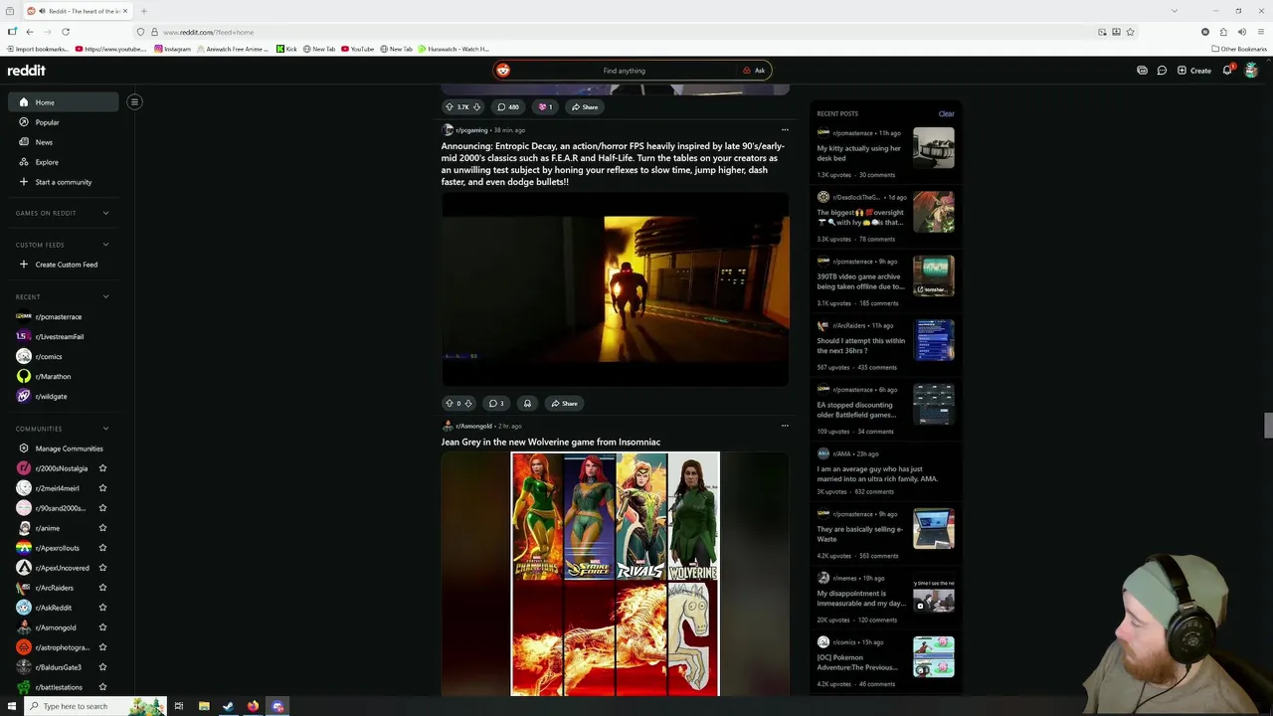Click the advertise icon in the header
This screenshot has width=1273, height=716.
(1142, 71)
